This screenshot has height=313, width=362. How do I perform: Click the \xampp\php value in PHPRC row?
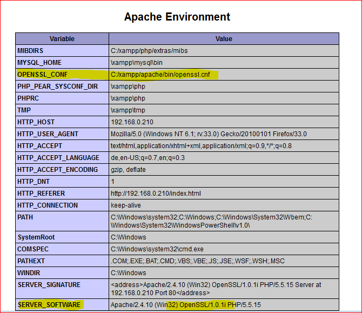tap(128, 98)
